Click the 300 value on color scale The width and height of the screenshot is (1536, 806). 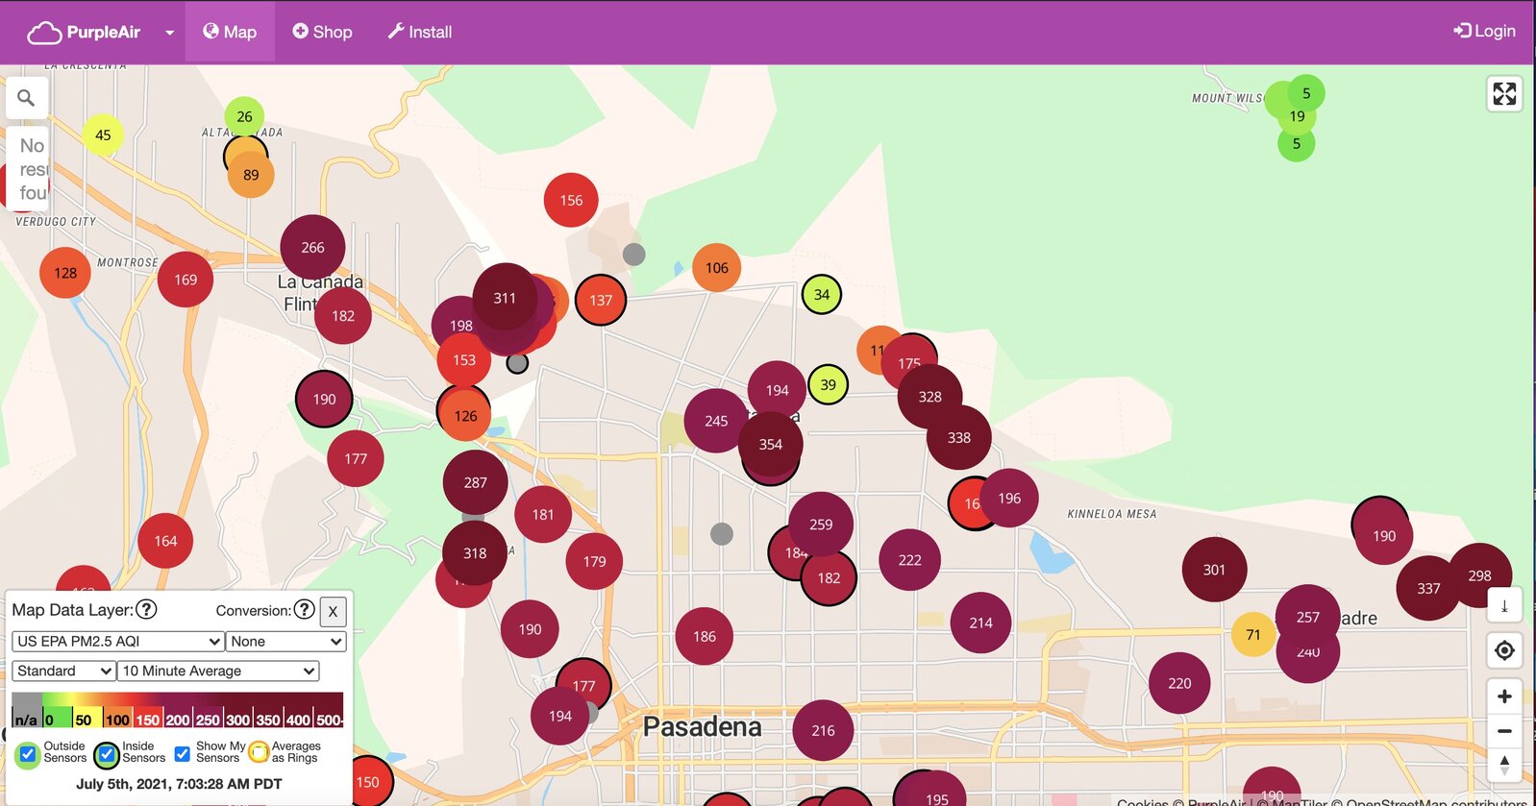pos(237,720)
